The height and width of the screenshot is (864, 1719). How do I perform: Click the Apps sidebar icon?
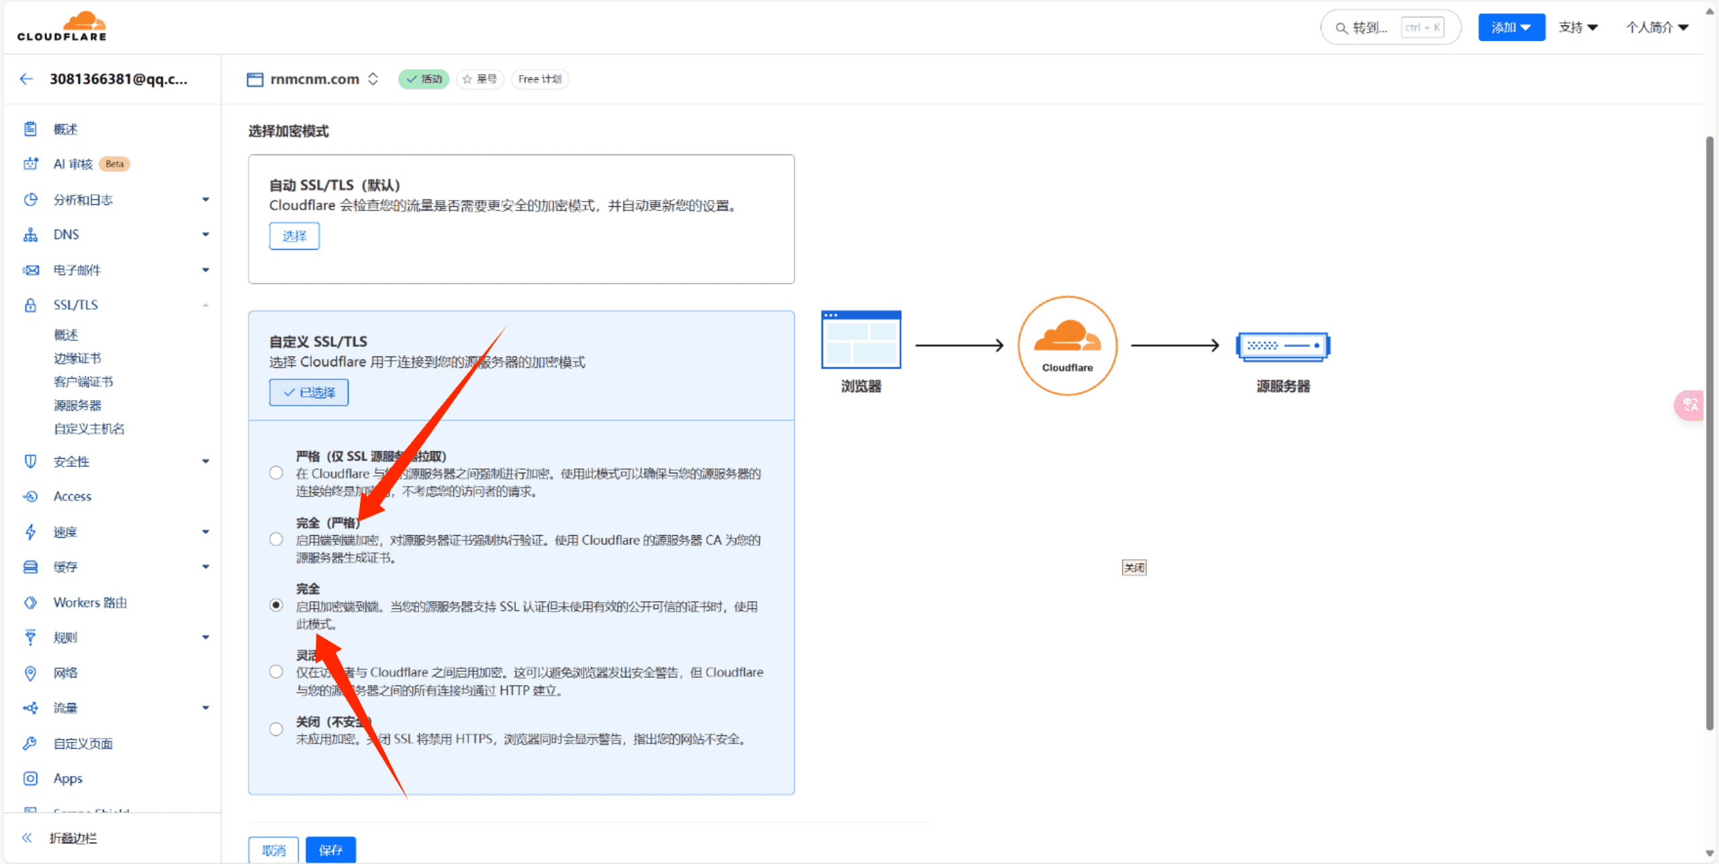coord(30,778)
